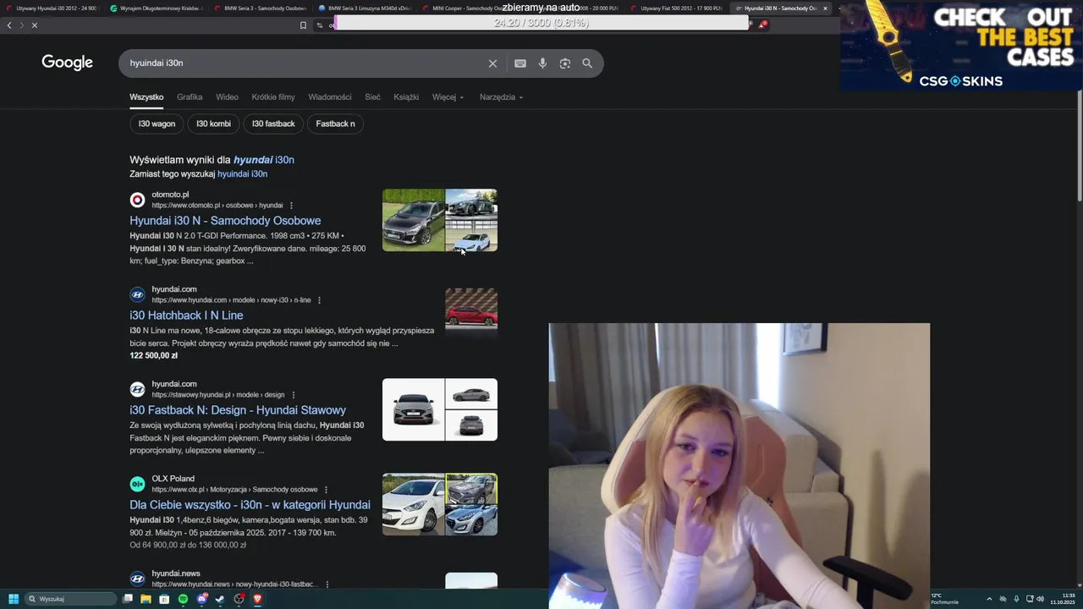Select the Wszystko results tab
The image size is (1083, 609).
[x=146, y=97]
